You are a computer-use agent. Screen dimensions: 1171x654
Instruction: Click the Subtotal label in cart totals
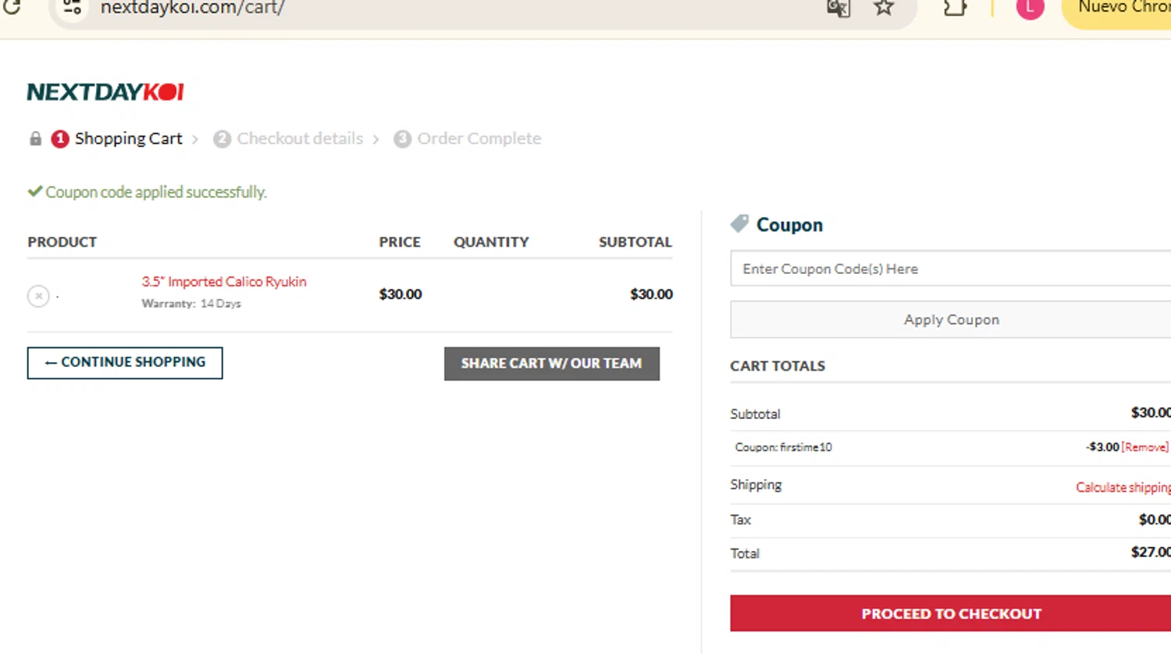point(755,414)
